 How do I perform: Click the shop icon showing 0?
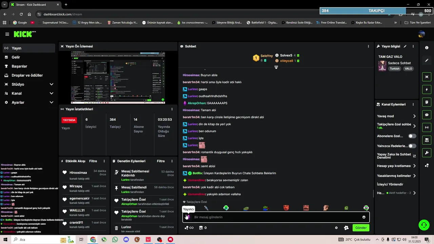coord(203,228)
